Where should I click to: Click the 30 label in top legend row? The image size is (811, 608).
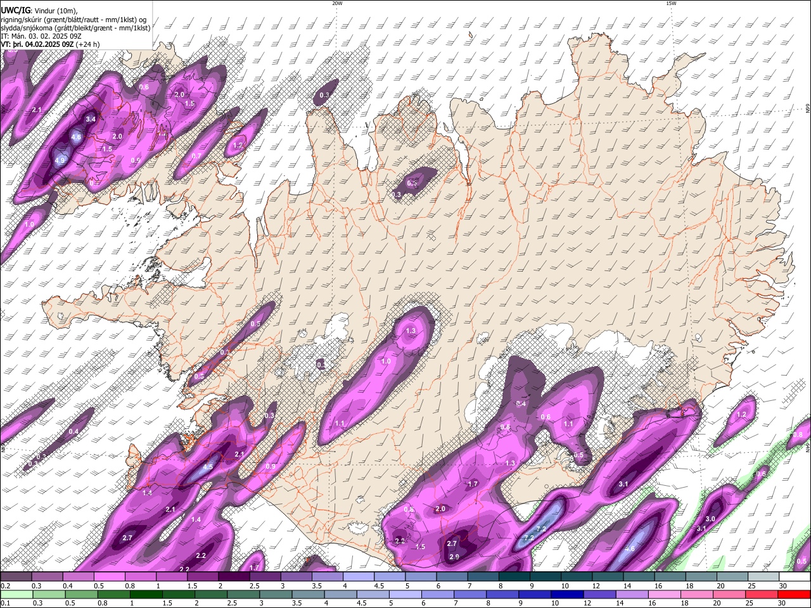[x=783, y=585]
